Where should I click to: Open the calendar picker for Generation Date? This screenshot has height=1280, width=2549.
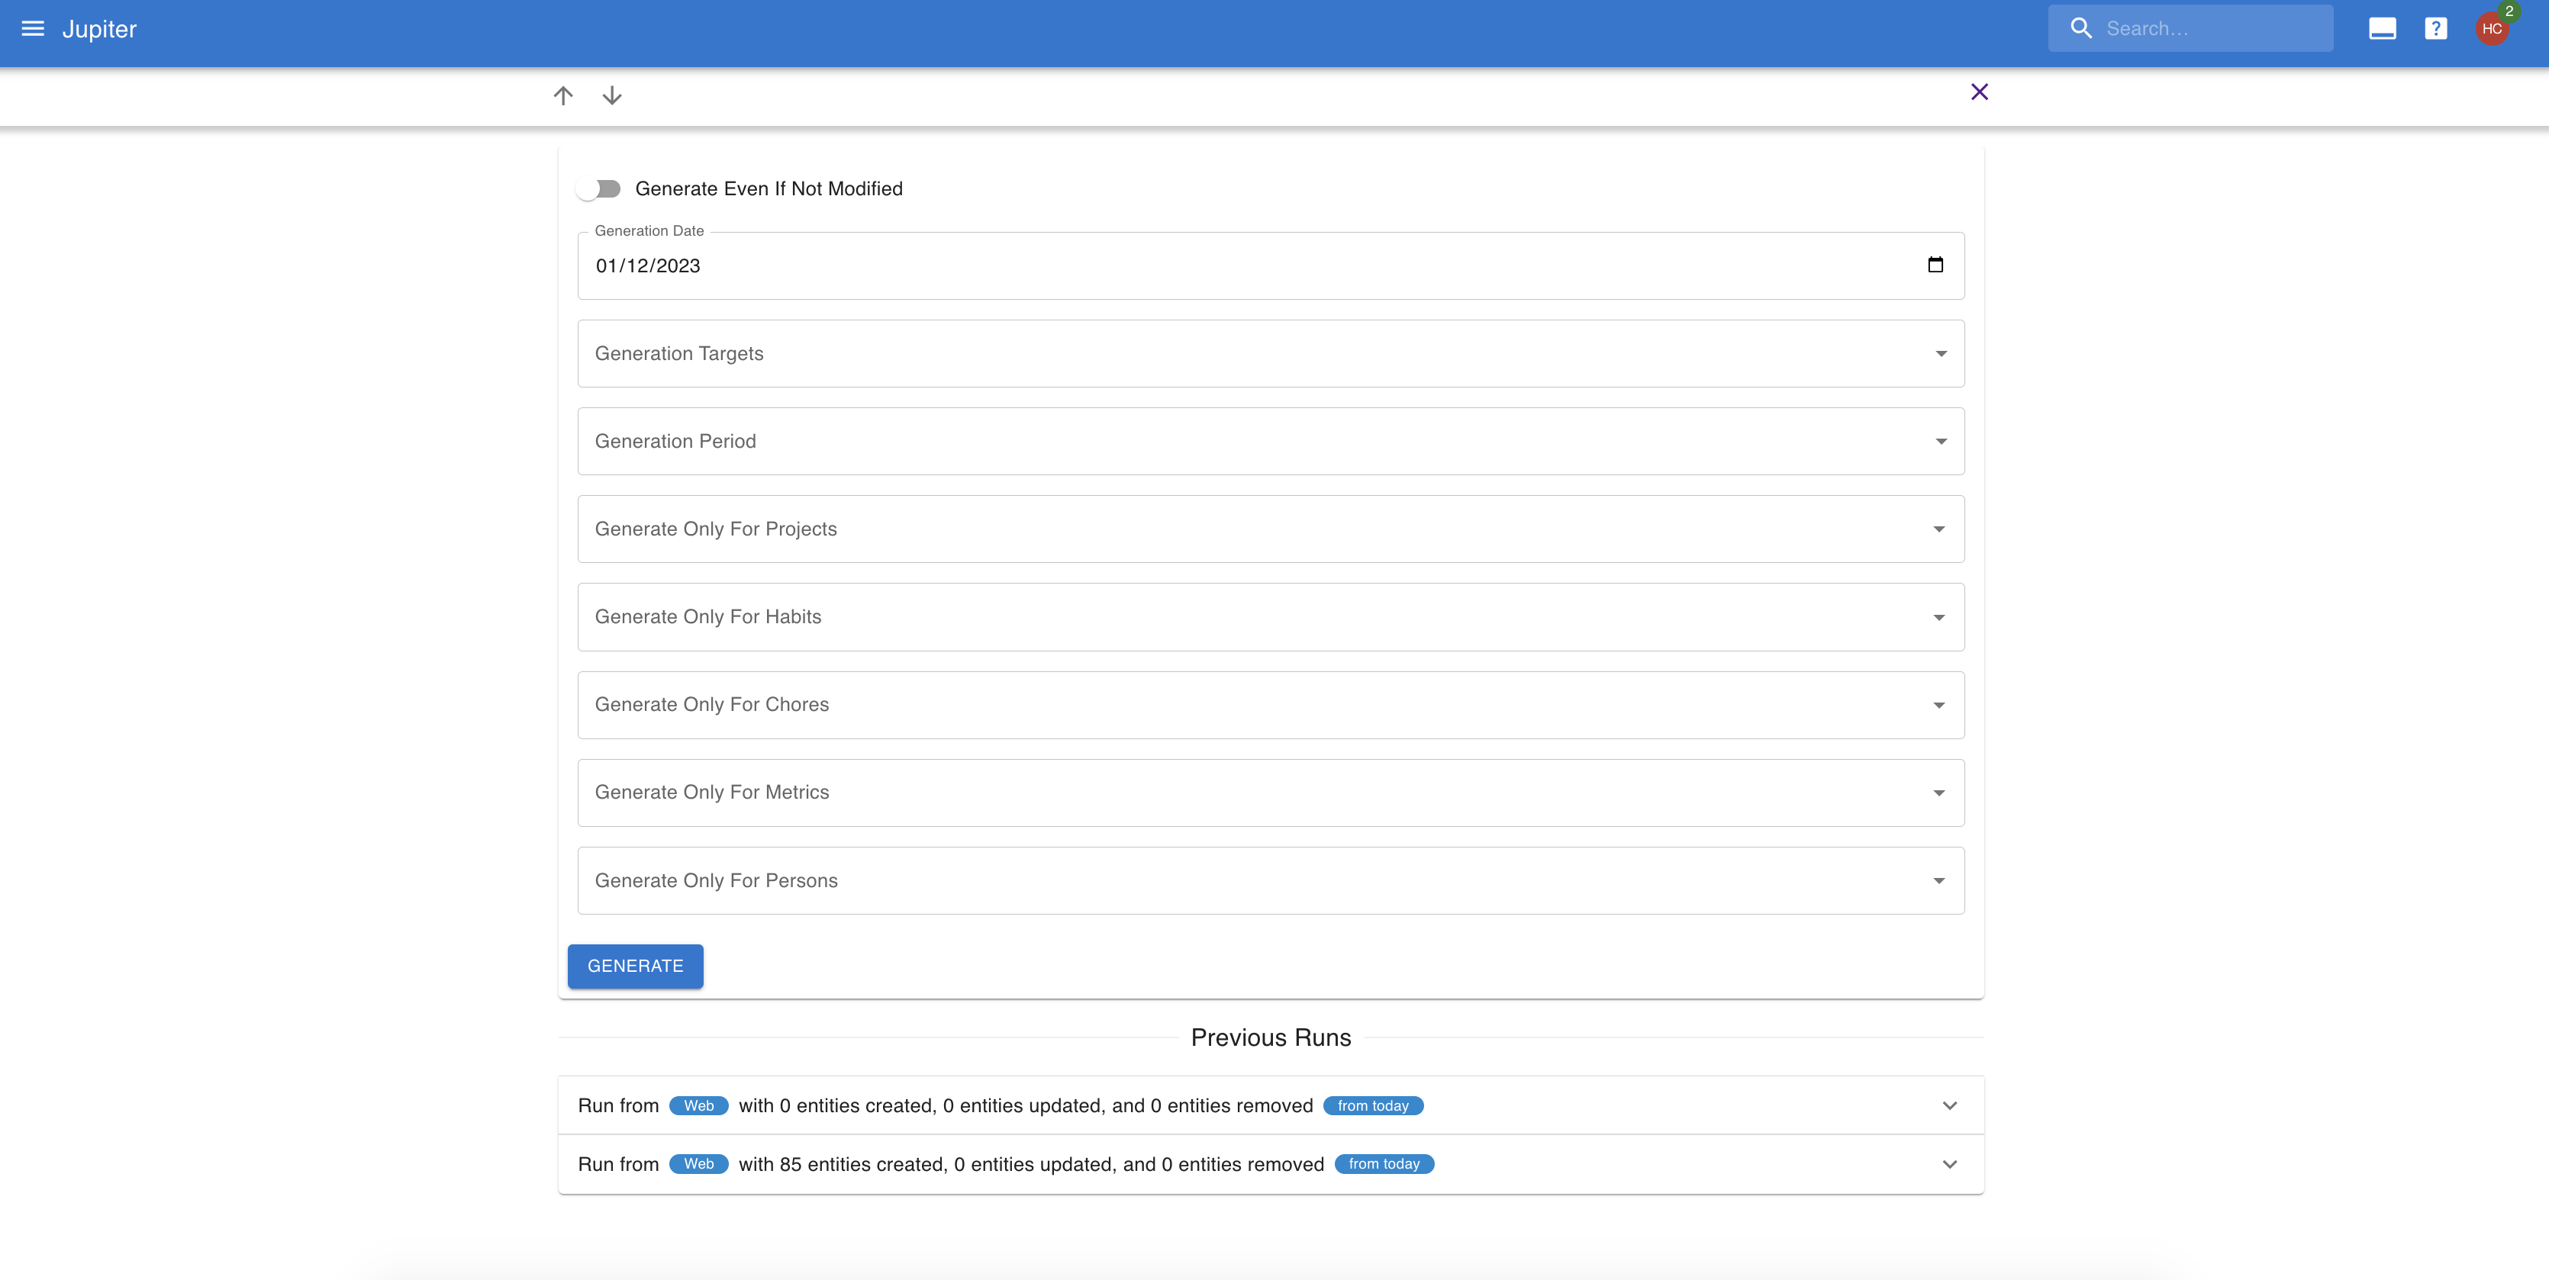click(1935, 265)
